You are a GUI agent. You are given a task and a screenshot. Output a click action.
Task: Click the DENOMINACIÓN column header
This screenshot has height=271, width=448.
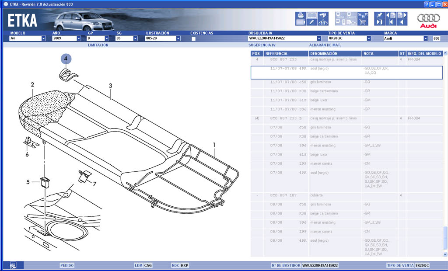point(335,53)
